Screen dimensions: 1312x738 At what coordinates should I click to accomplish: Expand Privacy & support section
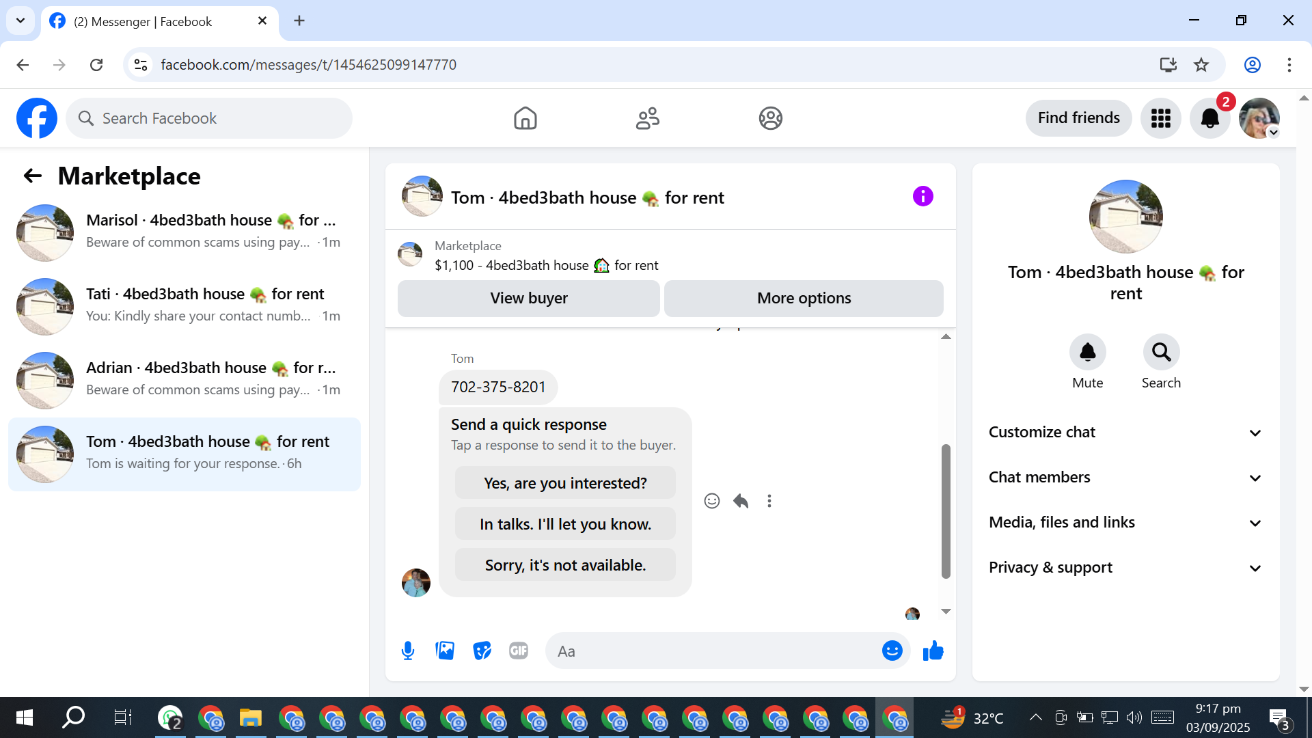coord(1125,568)
